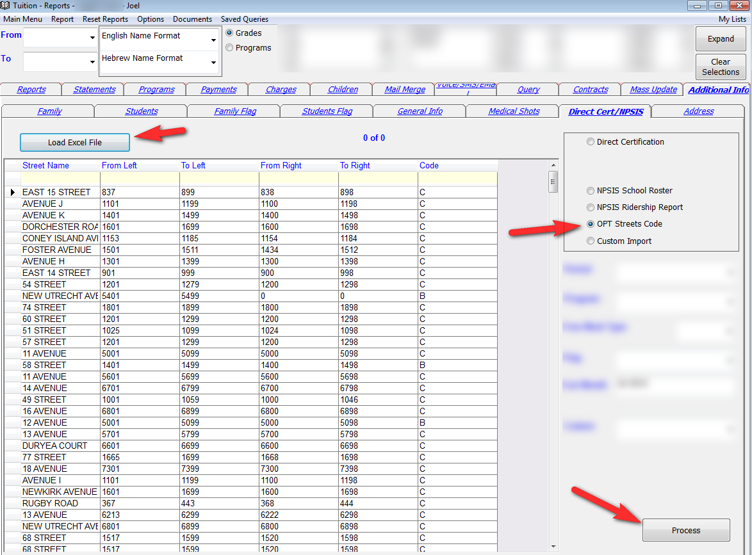The width and height of the screenshot is (752, 555).
Task: Select the RUGBY ROAD row
Action: pos(251,503)
